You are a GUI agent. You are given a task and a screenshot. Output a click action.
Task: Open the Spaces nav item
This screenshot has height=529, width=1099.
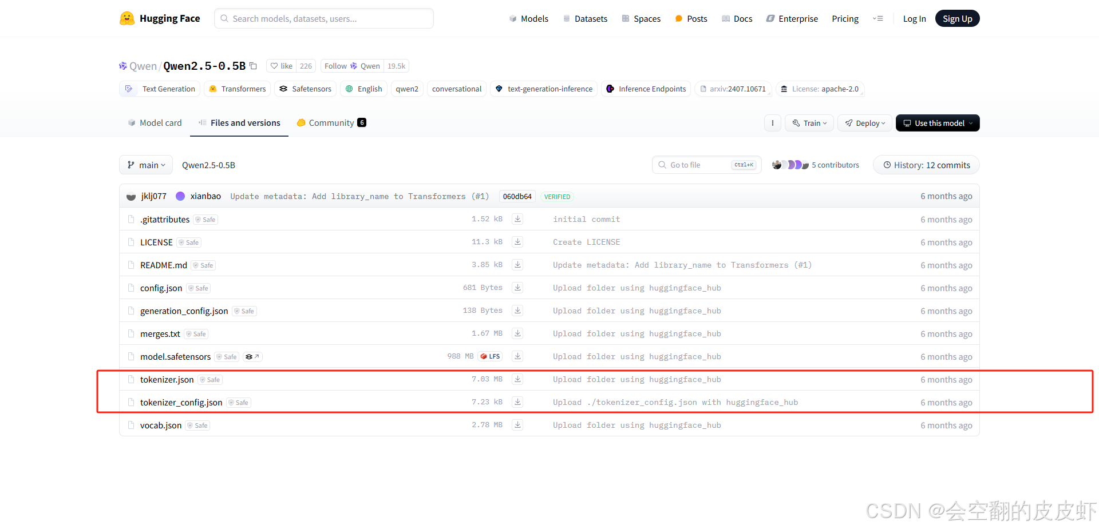point(641,18)
